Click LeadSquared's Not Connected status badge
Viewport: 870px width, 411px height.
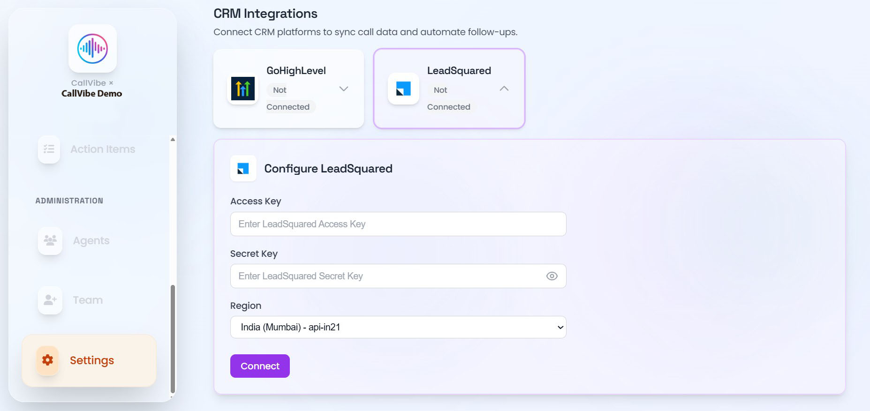pos(451,98)
